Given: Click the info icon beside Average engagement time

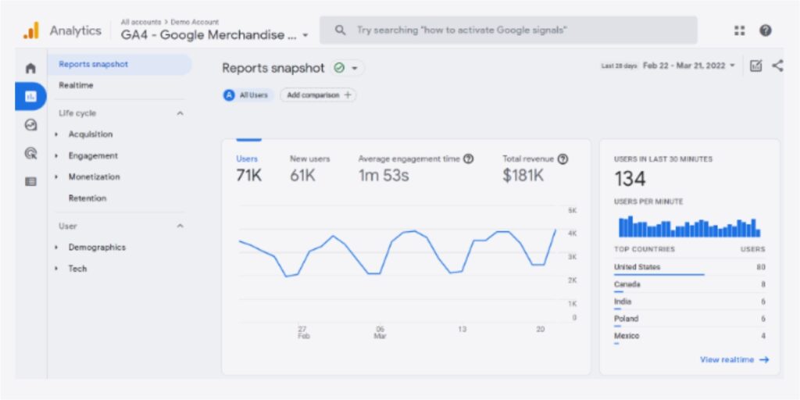Looking at the screenshot, I should pyautogui.click(x=469, y=159).
